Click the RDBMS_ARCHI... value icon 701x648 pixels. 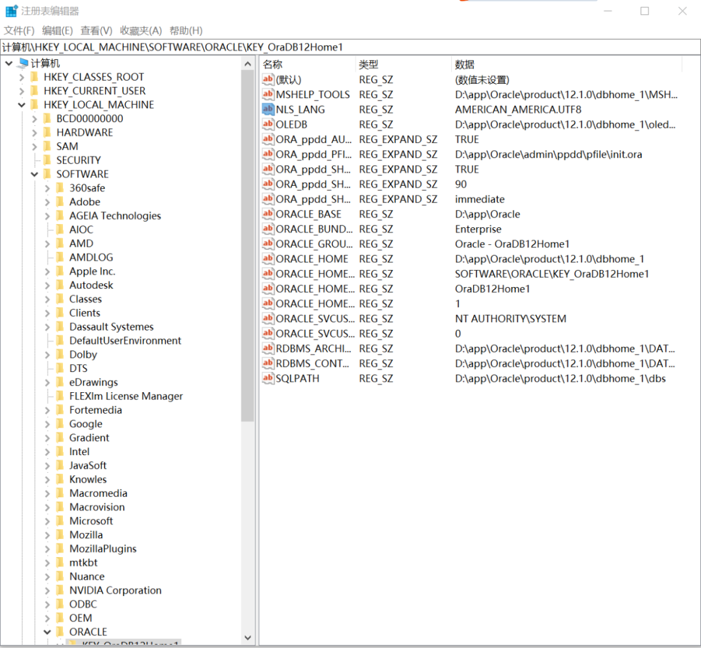268,349
